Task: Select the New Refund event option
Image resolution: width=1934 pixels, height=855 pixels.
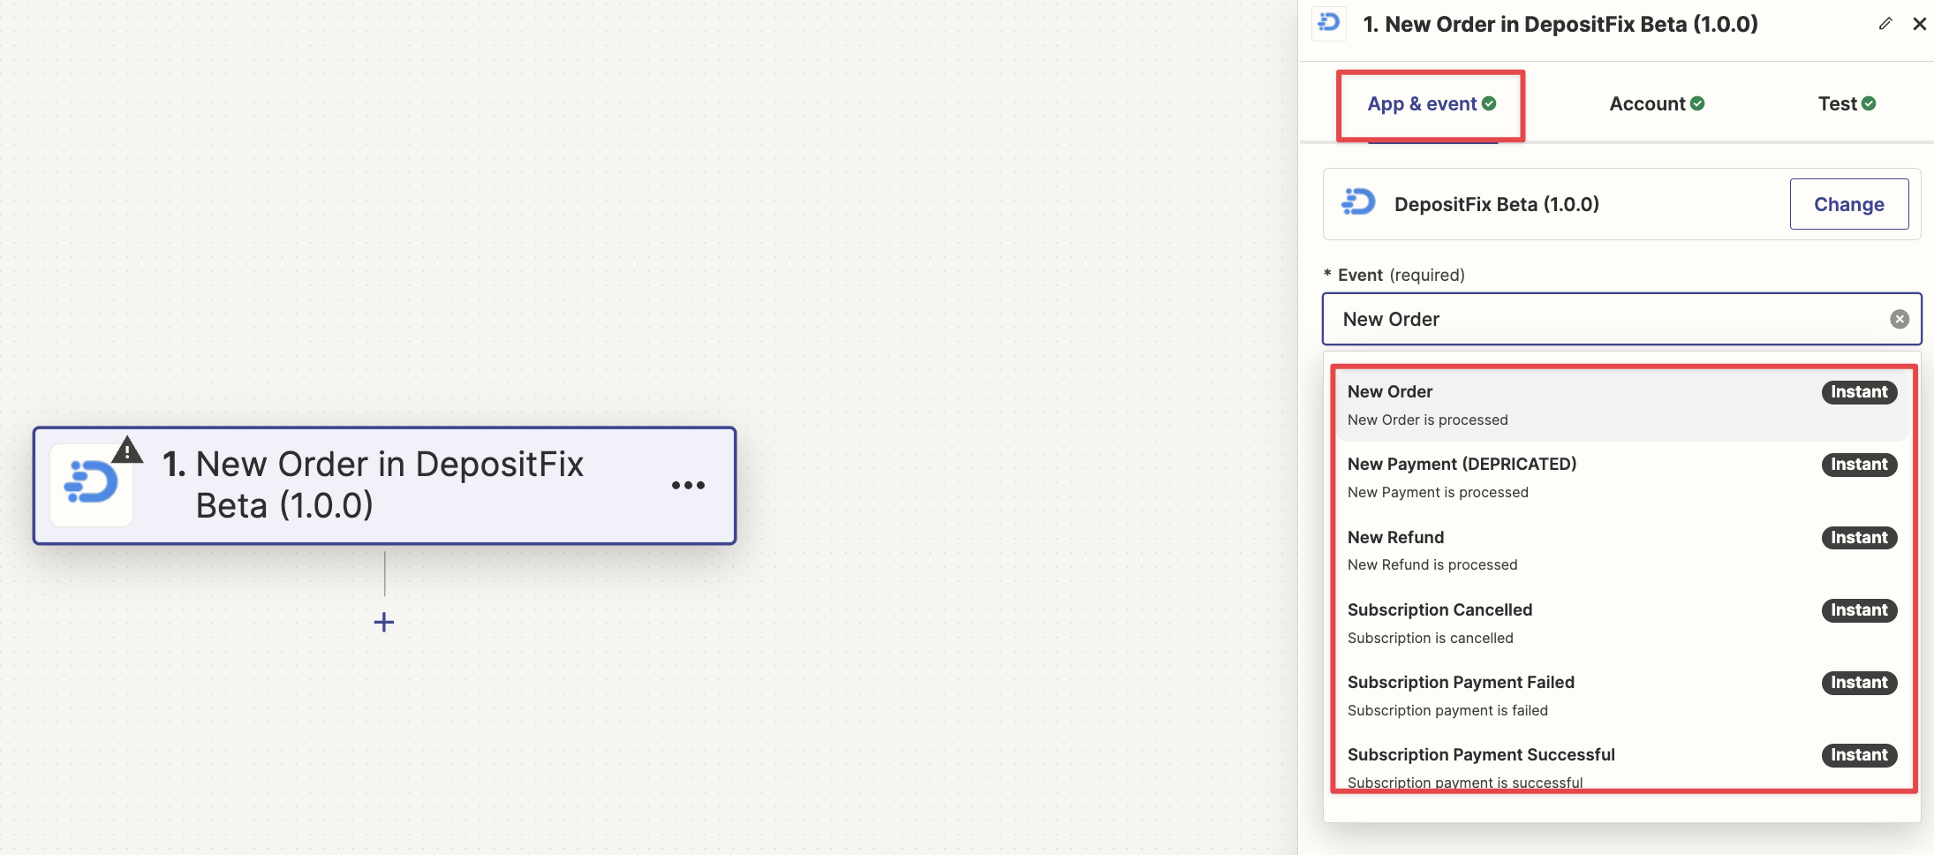Action: click(x=1621, y=550)
